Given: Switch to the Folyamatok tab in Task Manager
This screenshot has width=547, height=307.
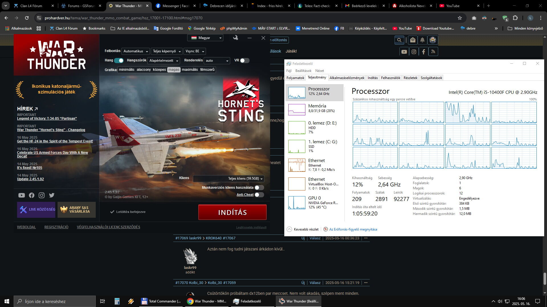Looking at the screenshot, I should click(x=295, y=78).
